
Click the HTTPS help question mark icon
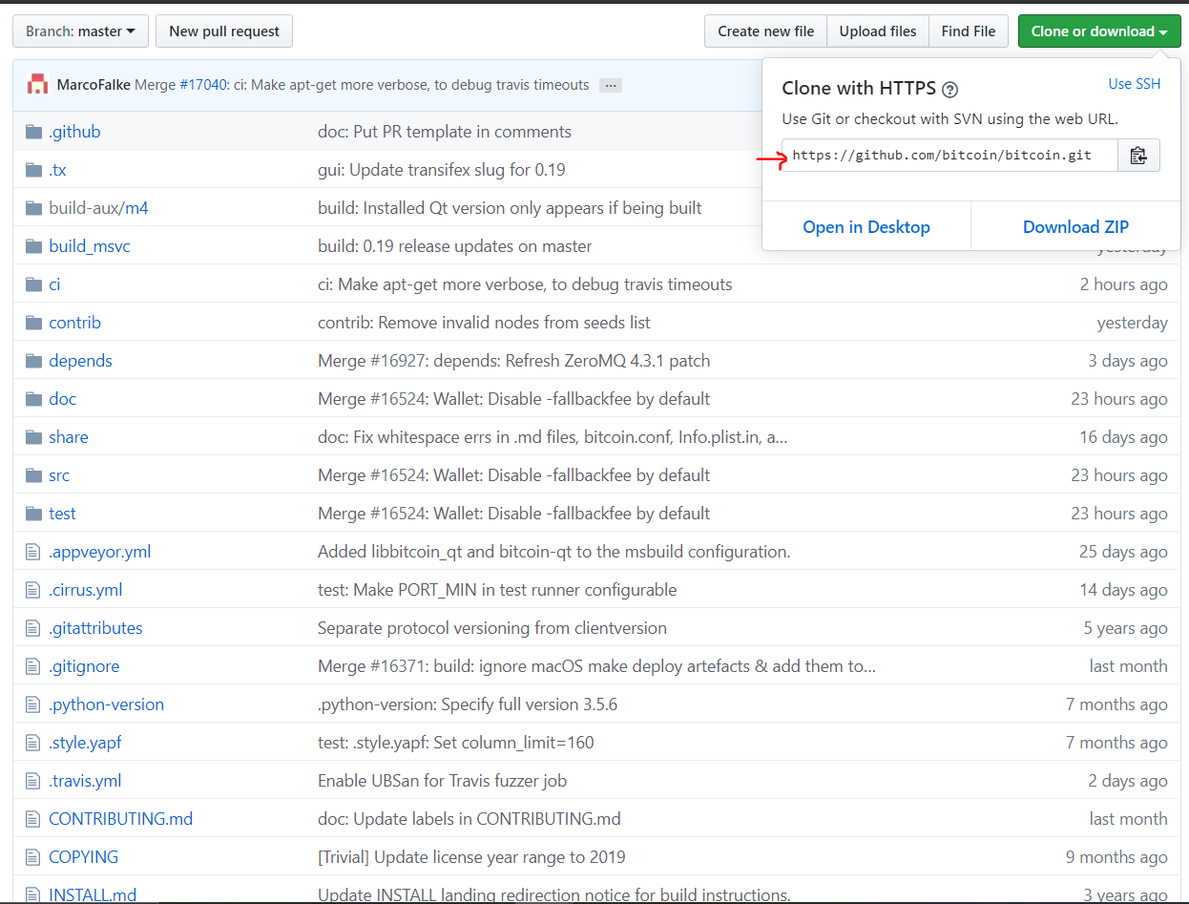pyautogui.click(x=949, y=90)
